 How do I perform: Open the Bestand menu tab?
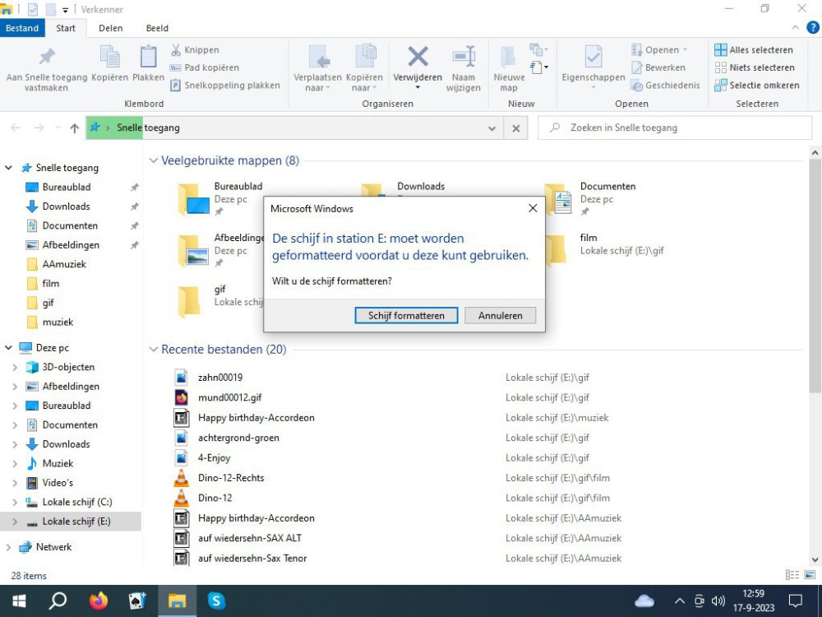(22, 28)
